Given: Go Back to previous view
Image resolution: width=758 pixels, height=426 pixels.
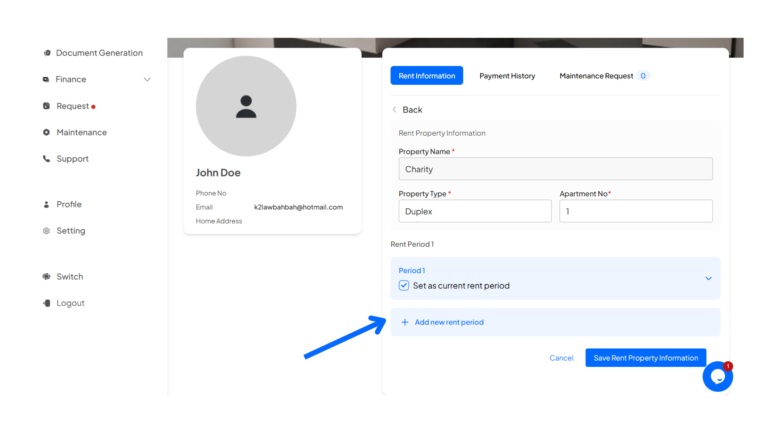Looking at the screenshot, I should click(x=412, y=110).
